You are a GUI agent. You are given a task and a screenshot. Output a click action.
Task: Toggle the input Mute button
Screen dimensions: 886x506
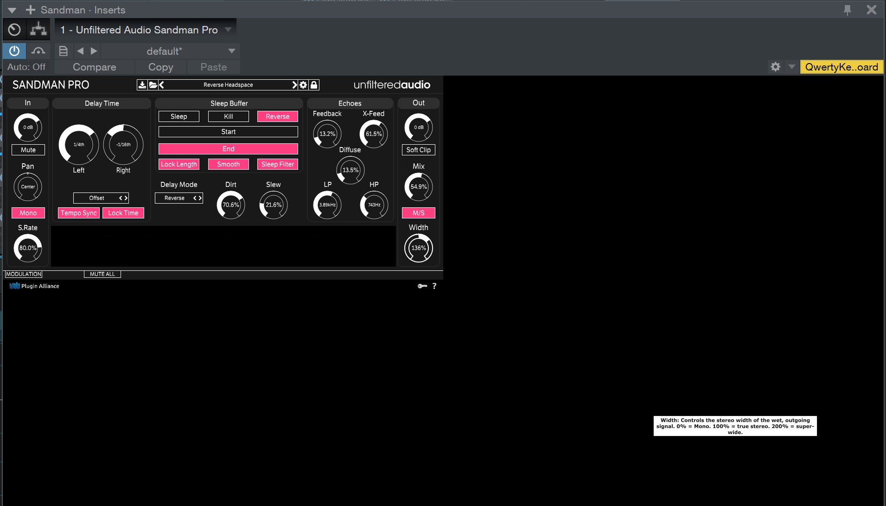coord(28,150)
